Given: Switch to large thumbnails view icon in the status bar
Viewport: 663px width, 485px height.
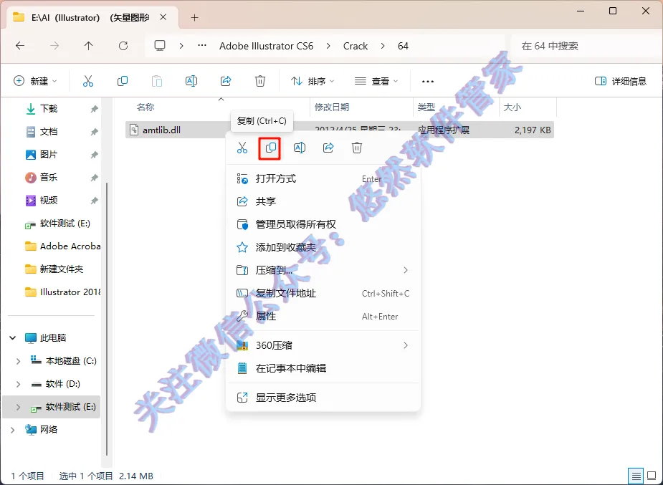Looking at the screenshot, I should [651, 476].
